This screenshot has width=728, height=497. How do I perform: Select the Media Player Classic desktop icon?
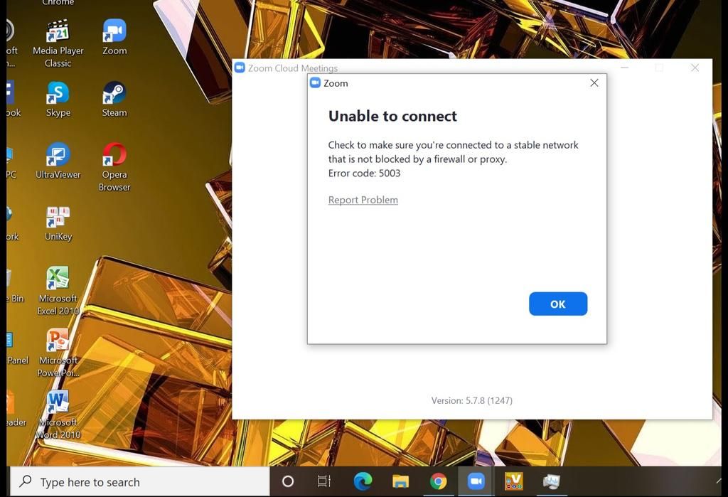point(58,43)
